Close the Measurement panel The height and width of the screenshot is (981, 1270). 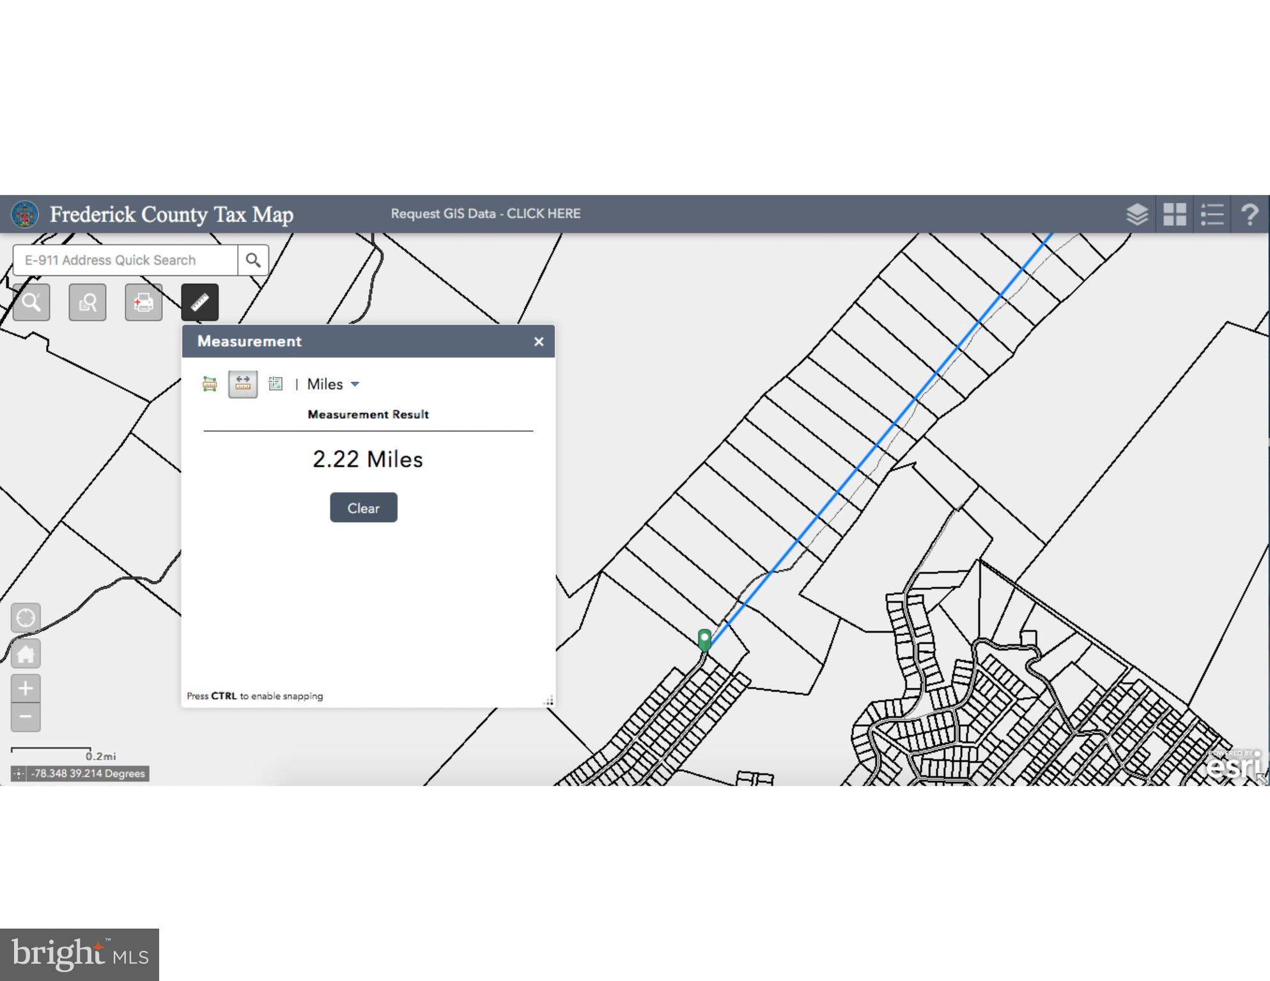(539, 342)
